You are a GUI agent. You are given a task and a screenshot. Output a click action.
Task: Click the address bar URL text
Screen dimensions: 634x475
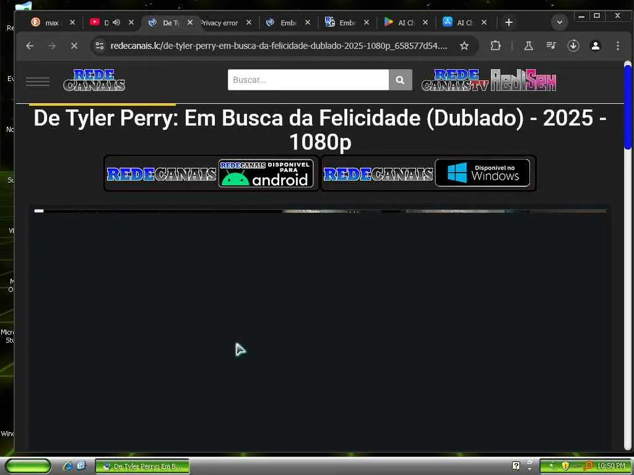click(x=279, y=46)
